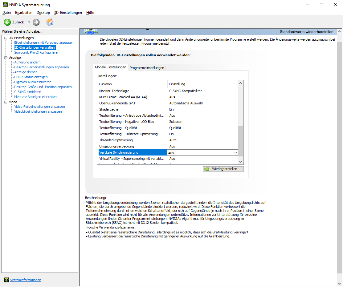Click the Systeminformationen icon

pos(6,280)
